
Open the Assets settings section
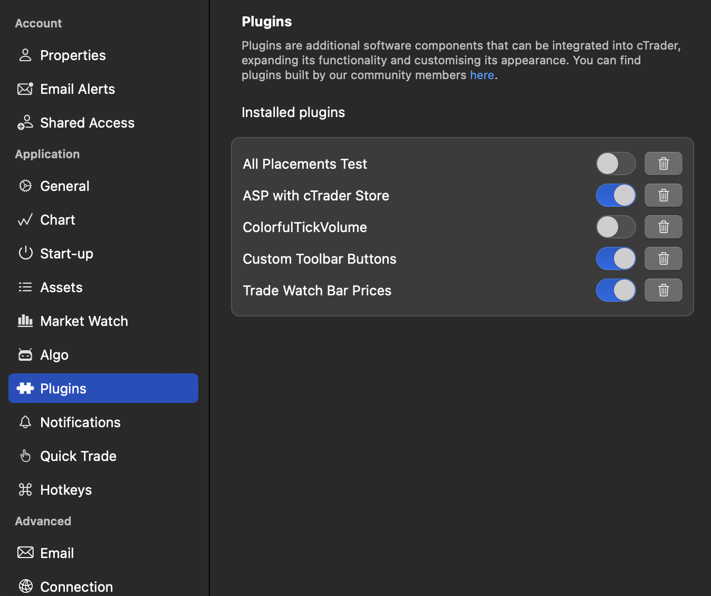tap(25, 287)
